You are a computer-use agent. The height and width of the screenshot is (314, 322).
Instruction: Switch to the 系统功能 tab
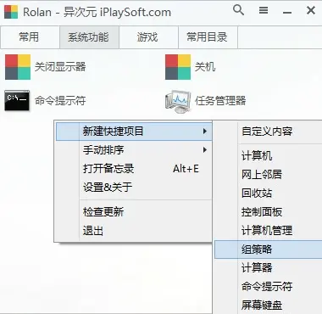(89, 37)
